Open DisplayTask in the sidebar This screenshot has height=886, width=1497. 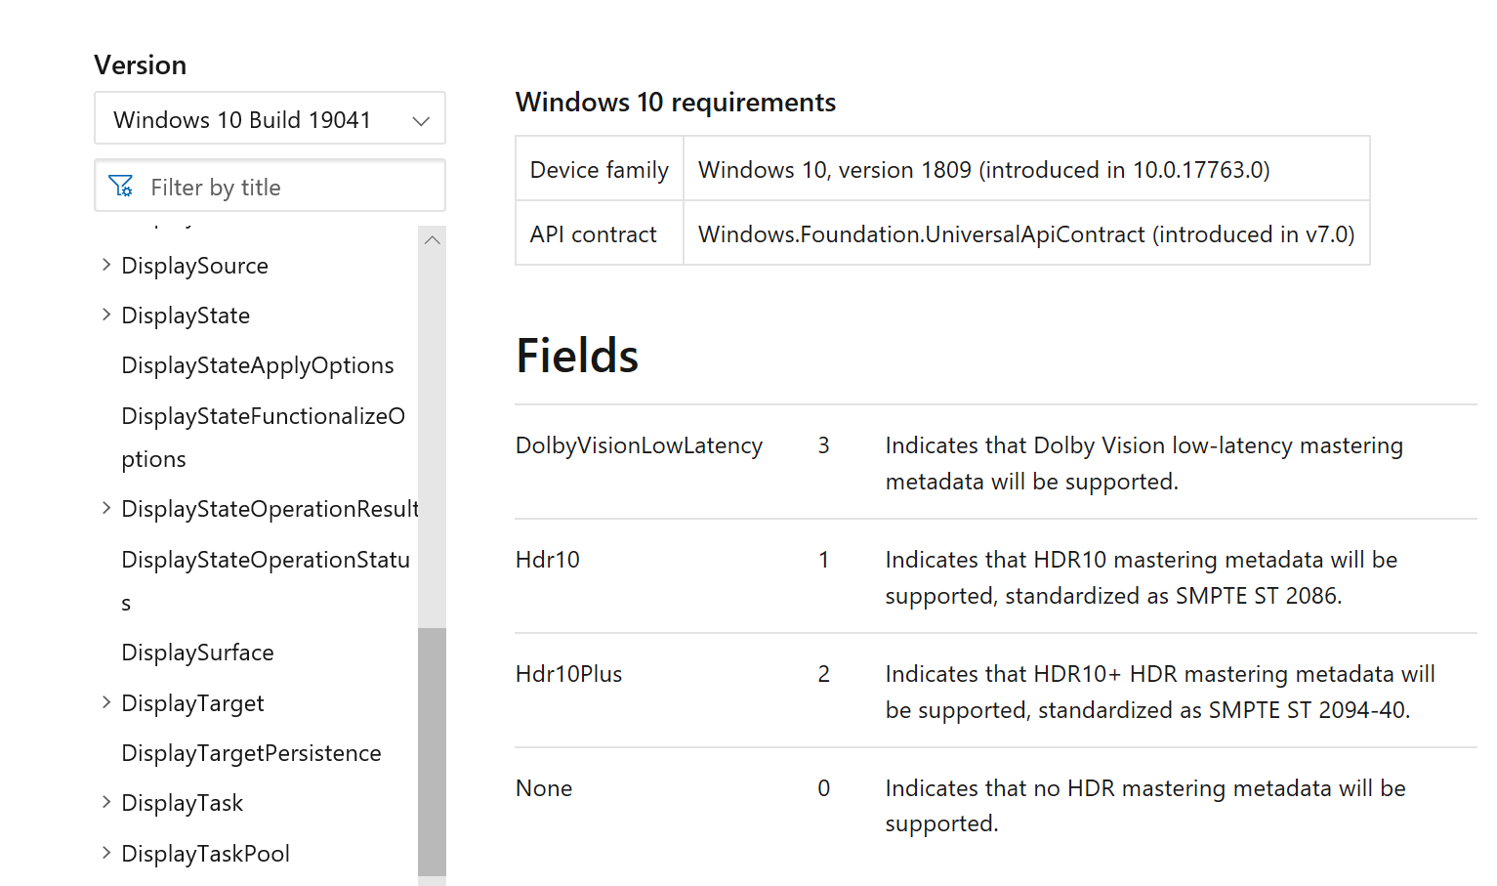(182, 803)
